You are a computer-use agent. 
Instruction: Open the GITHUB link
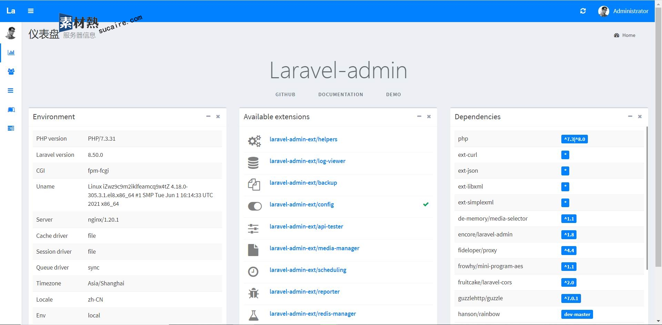point(285,94)
